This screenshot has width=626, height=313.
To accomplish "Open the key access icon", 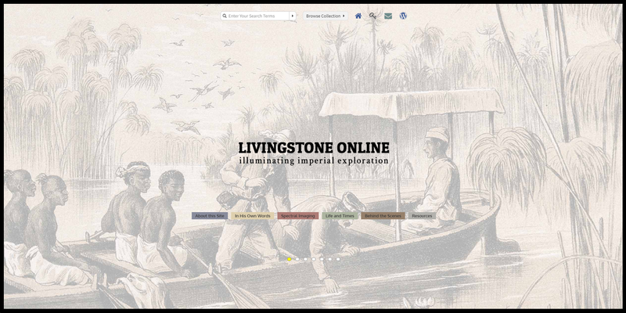I will click(372, 16).
